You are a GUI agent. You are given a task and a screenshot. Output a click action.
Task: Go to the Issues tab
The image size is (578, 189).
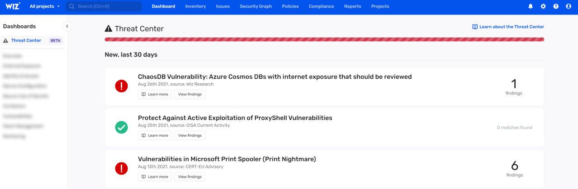[223, 6]
